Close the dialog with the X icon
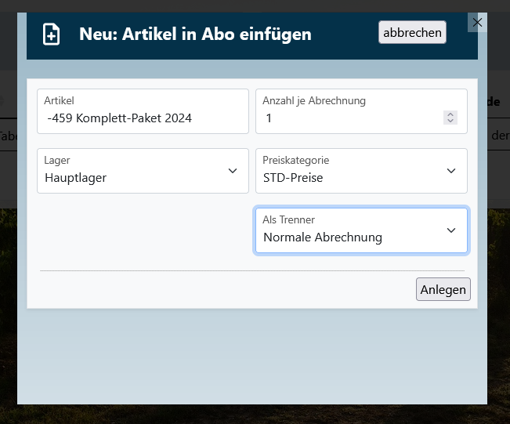This screenshot has width=510, height=424. tap(477, 23)
